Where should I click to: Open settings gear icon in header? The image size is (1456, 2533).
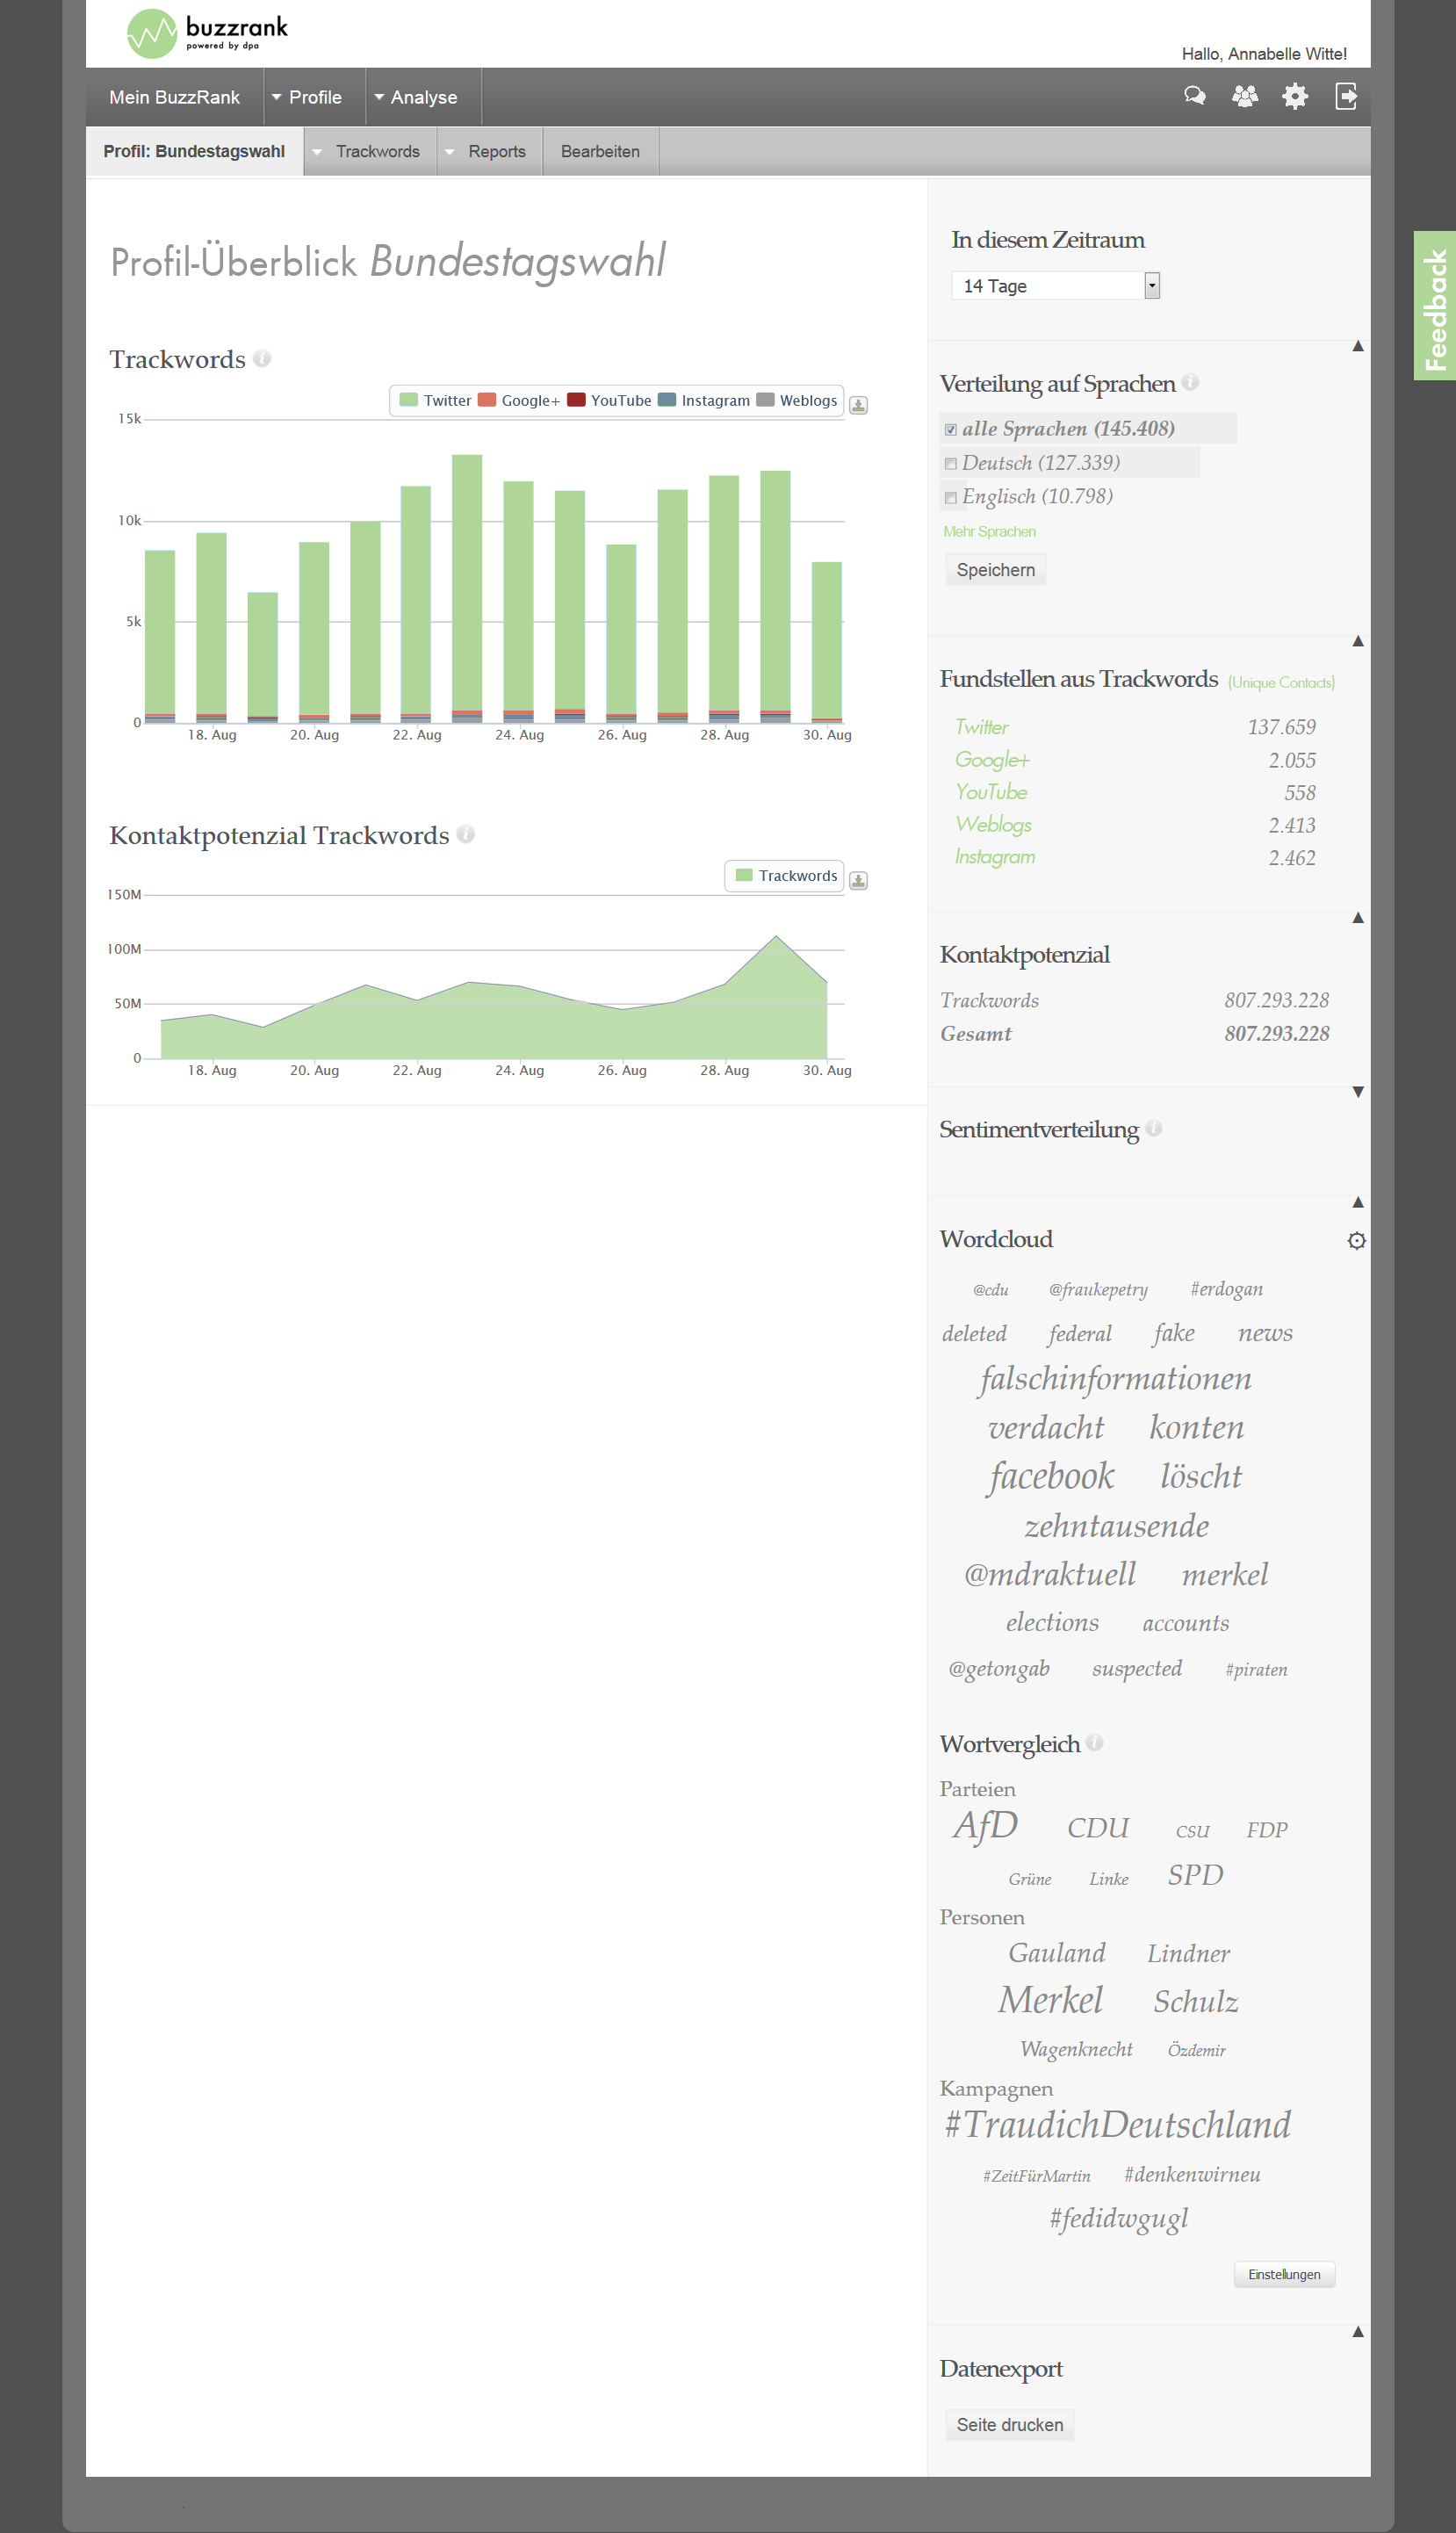pyautogui.click(x=1294, y=96)
